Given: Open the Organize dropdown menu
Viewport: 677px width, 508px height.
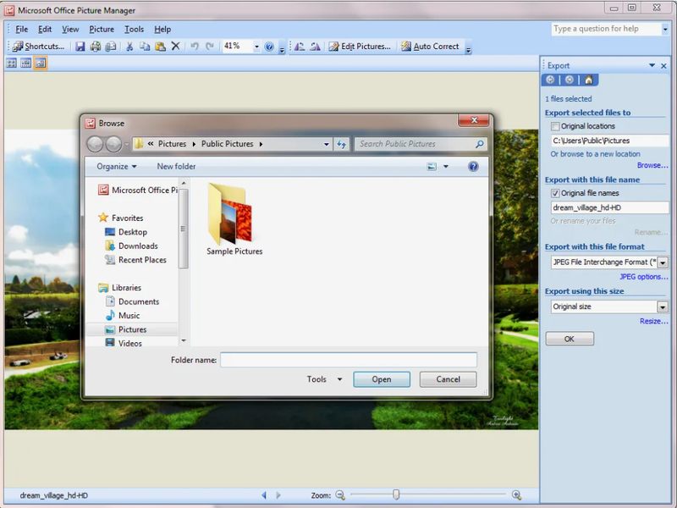Looking at the screenshot, I should click(x=117, y=166).
